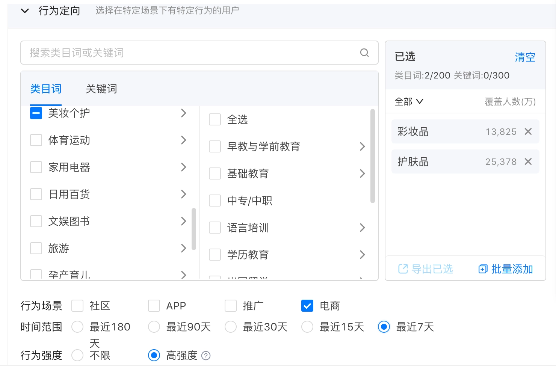Switch to the 类目词 tab
Viewport: 556px width, 371px height.
[45, 89]
